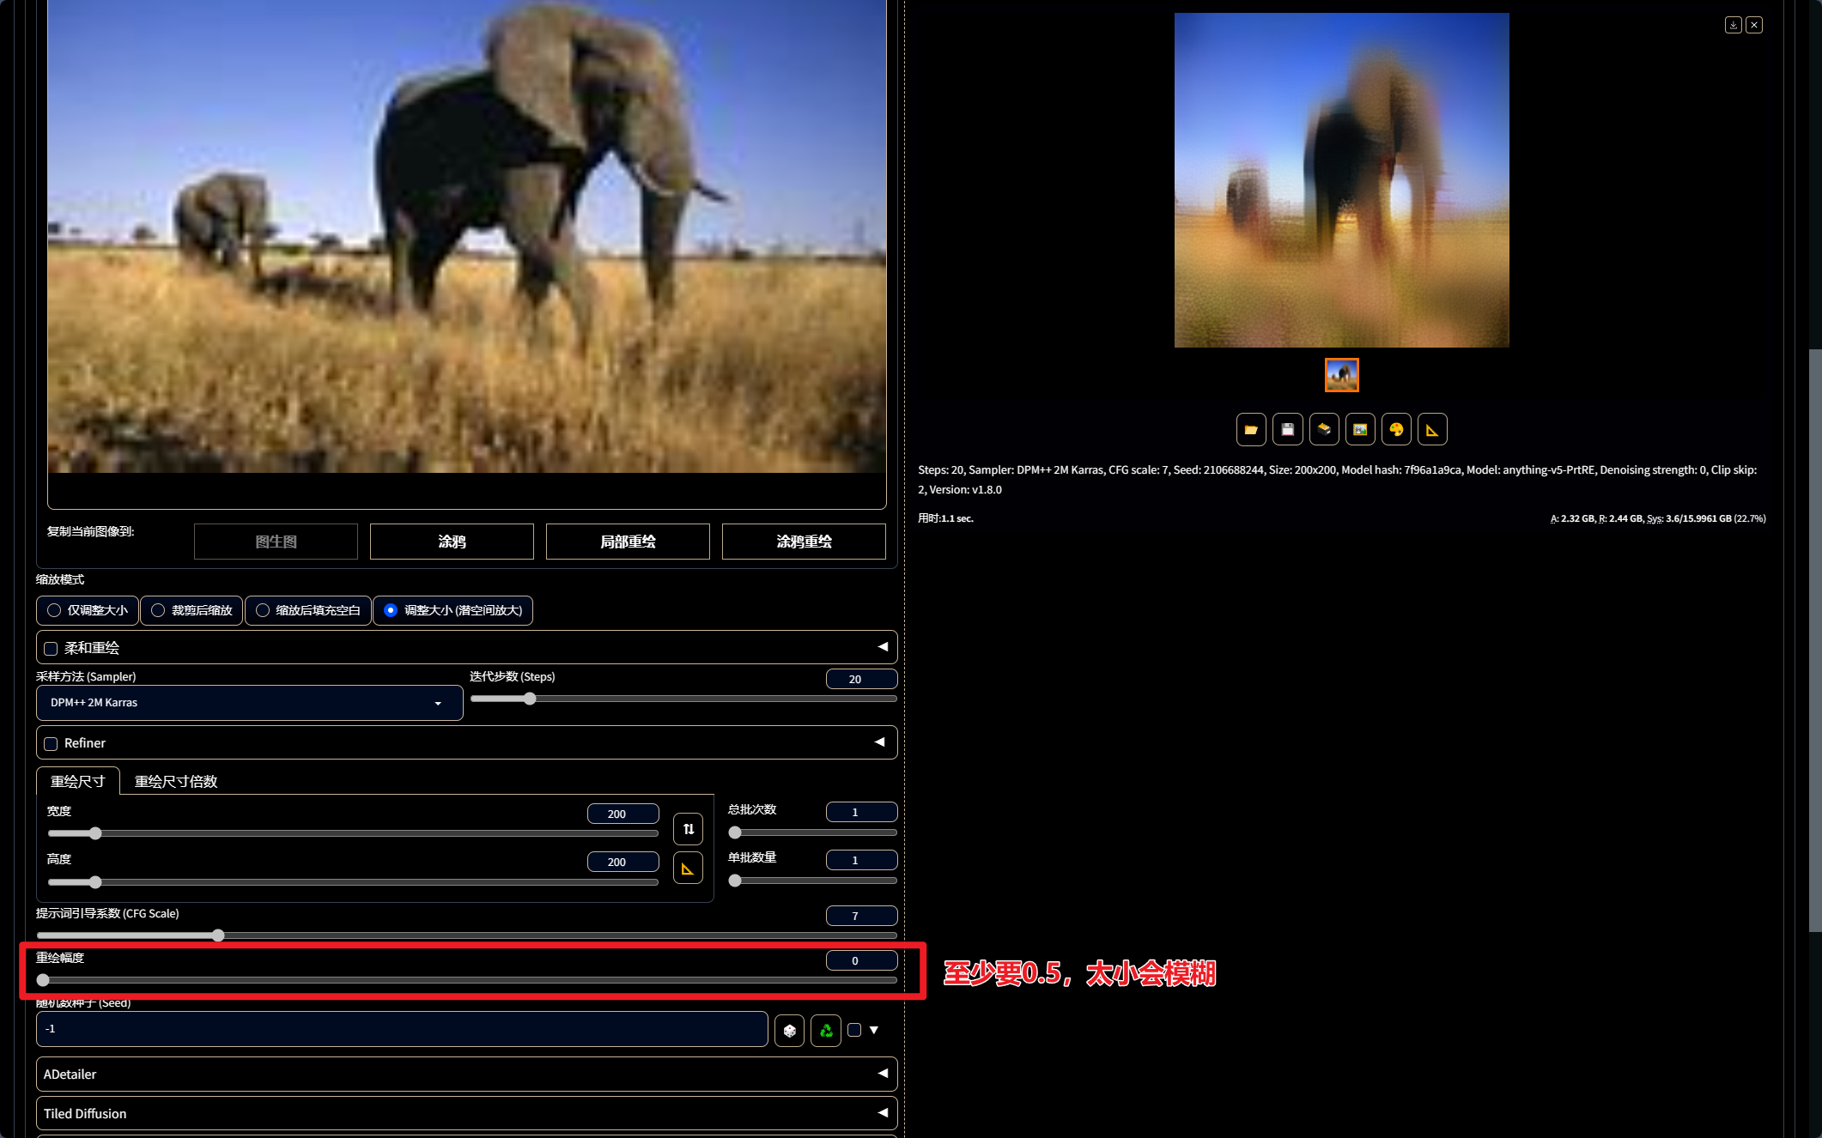Click the download icon above result image
The width and height of the screenshot is (1822, 1138).
click(x=1733, y=25)
